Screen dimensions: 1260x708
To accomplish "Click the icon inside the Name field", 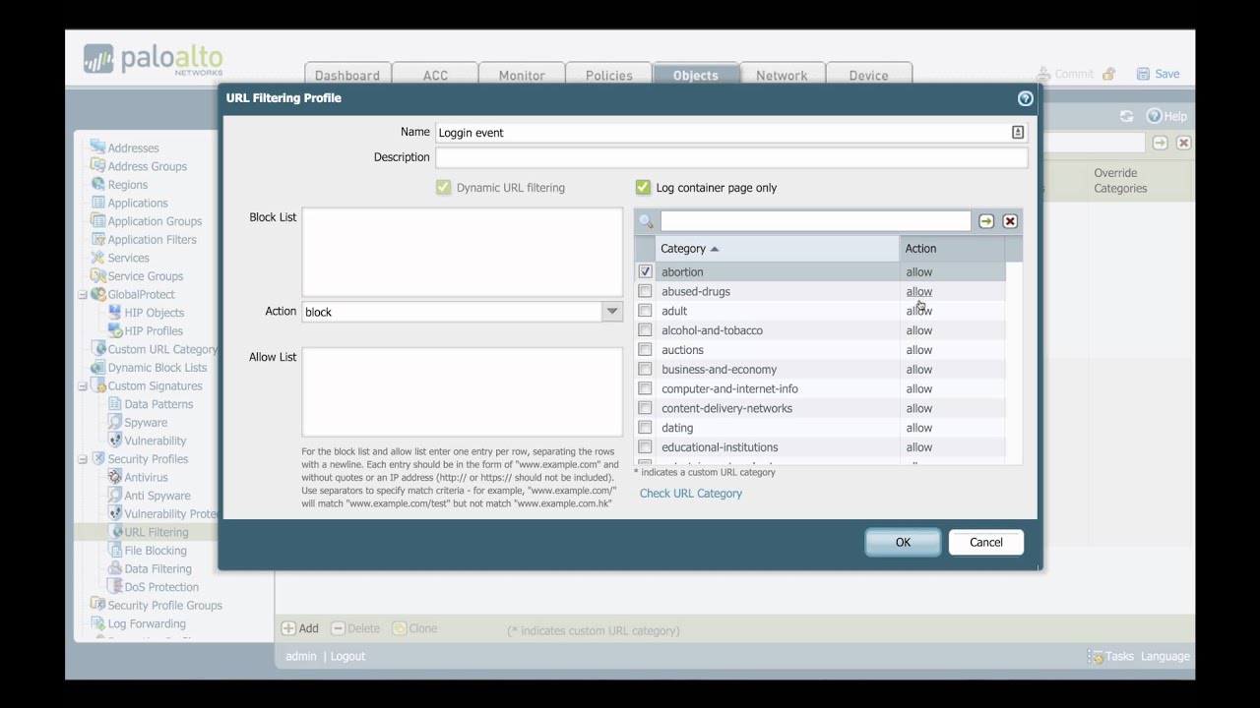I will tap(1018, 132).
